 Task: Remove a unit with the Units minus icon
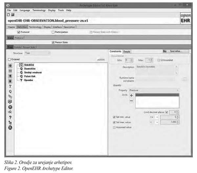[x=131, y=101]
